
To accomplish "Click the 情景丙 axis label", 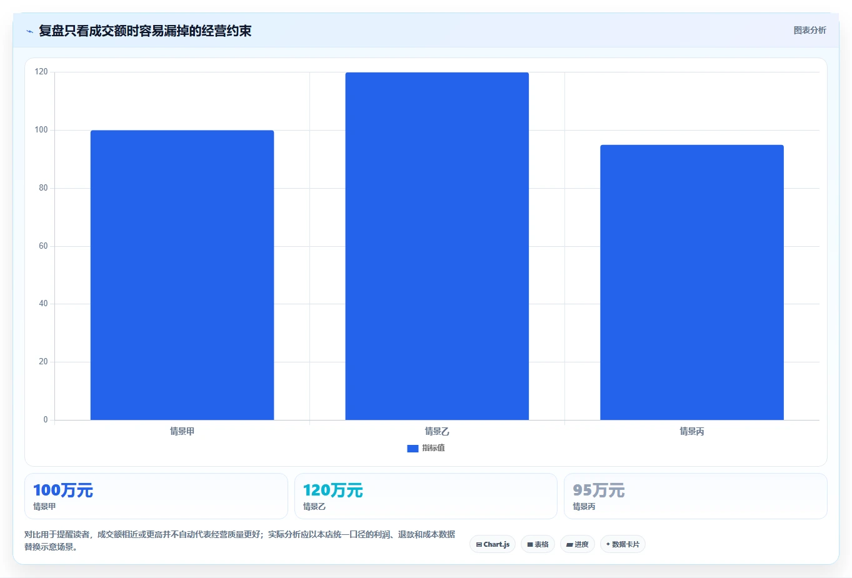I will pos(692,431).
